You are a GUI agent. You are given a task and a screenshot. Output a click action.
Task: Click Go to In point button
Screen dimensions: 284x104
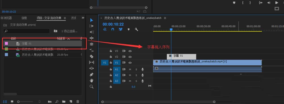pyautogui.click(x=261, y=3)
